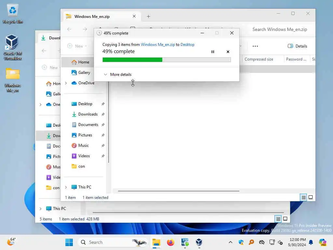The height and width of the screenshot is (250, 333).
Task: Open Windows Security tray icon
Action: pos(241,242)
